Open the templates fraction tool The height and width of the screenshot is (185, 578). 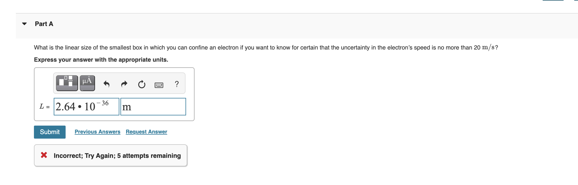point(67,83)
